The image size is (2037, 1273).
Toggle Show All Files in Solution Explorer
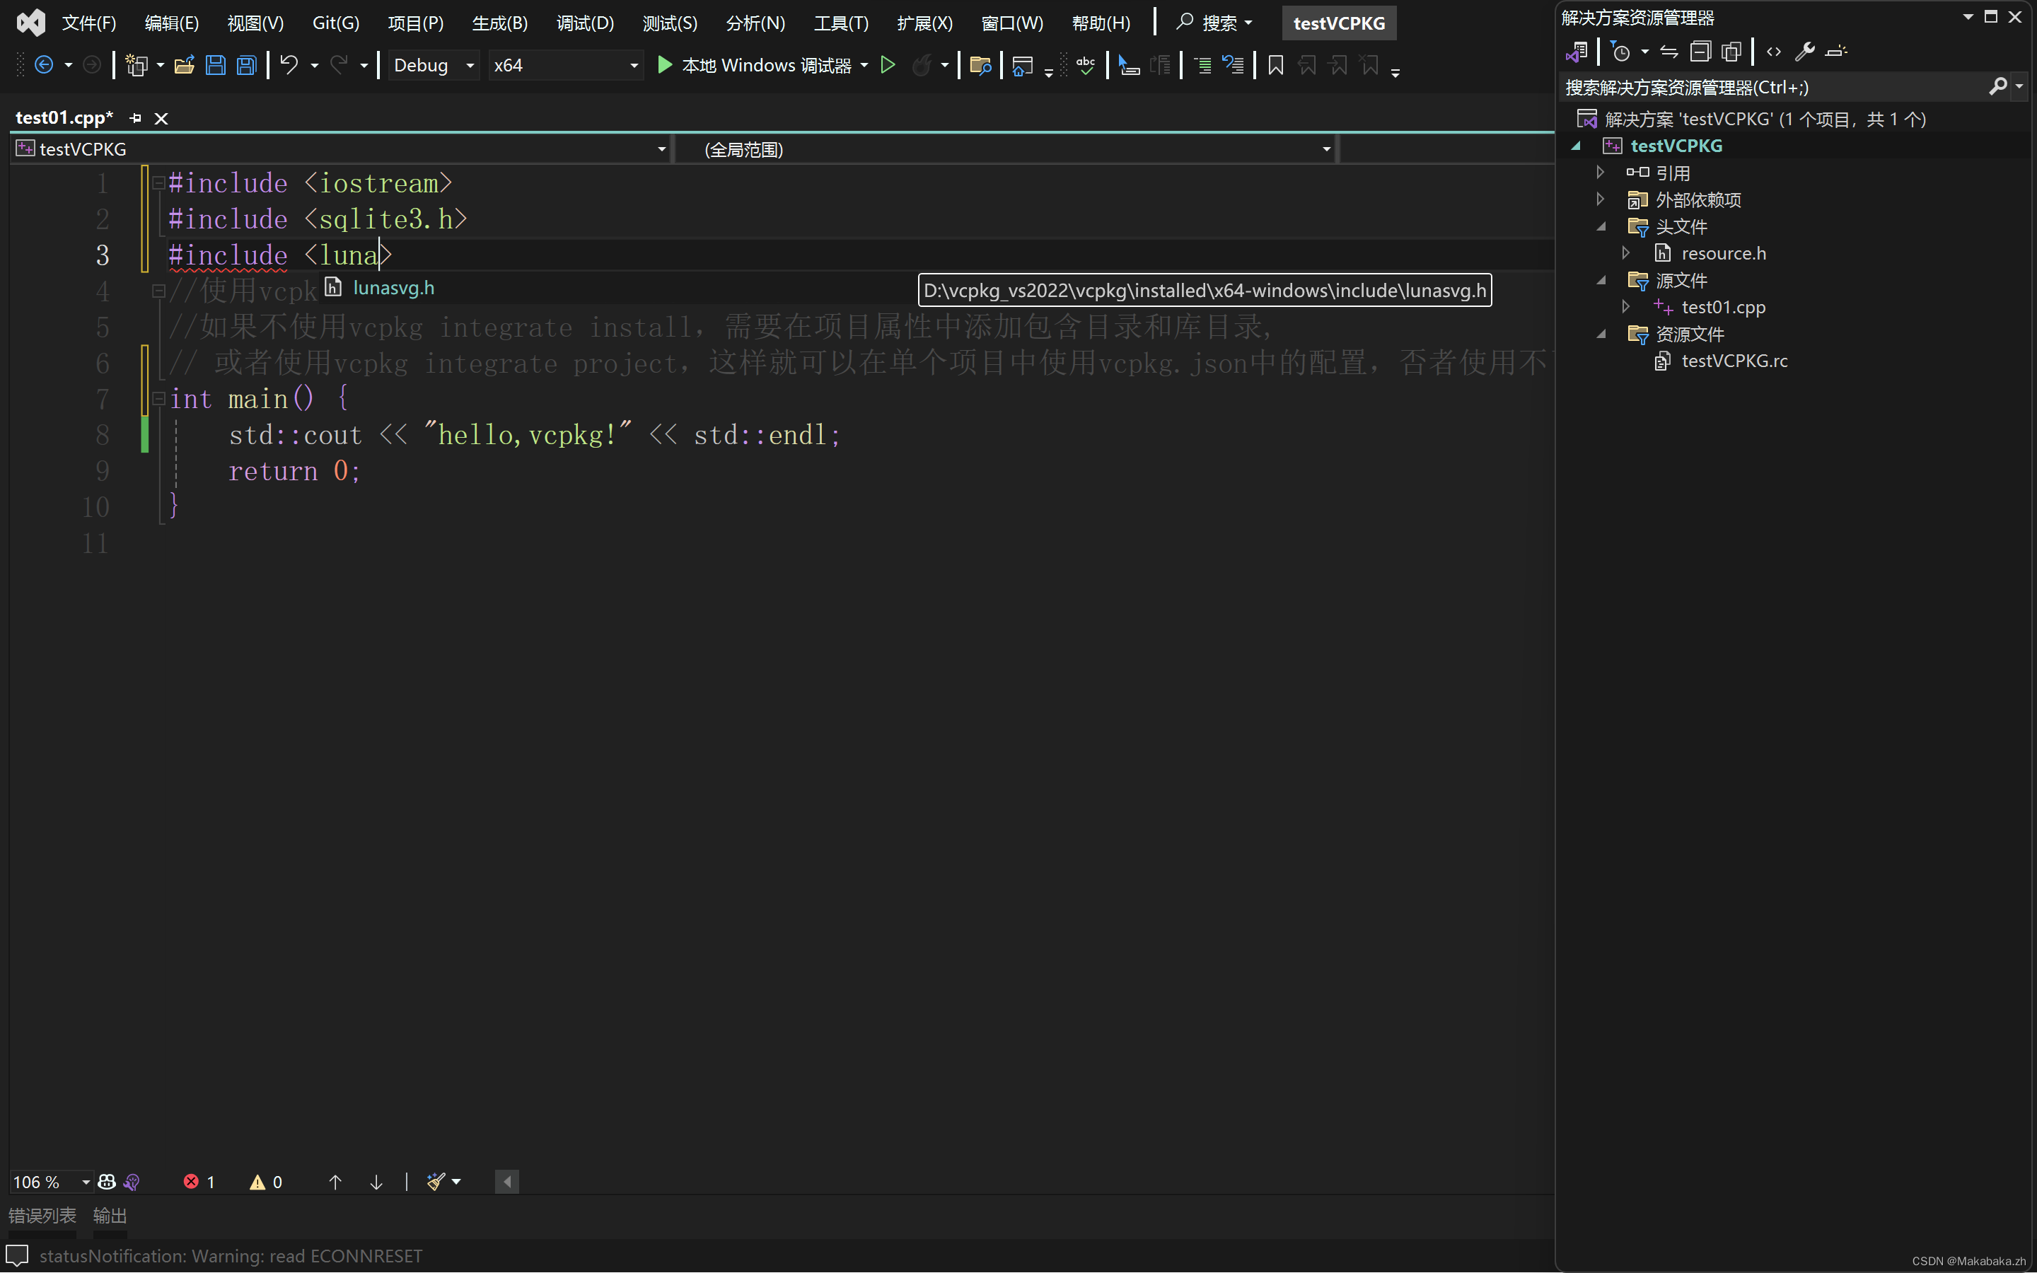point(1731,52)
